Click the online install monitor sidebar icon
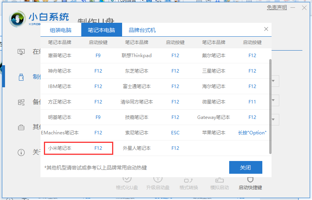Image resolution: width=312 pixels, height=200 pixels. (22, 52)
